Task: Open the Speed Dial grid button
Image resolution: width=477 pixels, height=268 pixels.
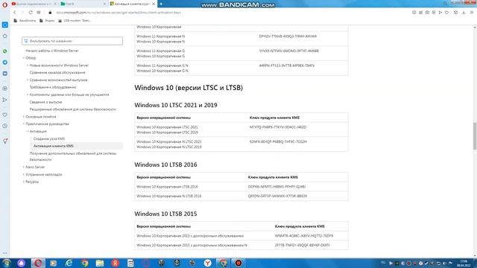Action: click(x=39, y=13)
